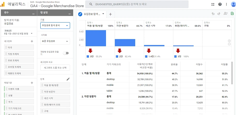Open the help question mark icon
Image resolution: width=236 pixels, height=115 pixels.
220,4
